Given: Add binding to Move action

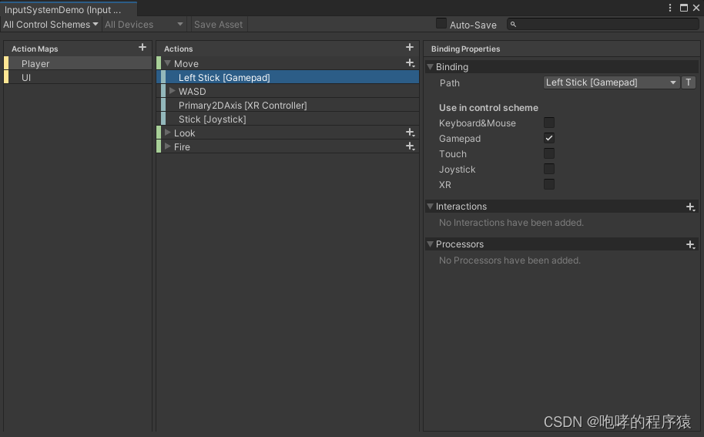Looking at the screenshot, I should (x=410, y=63).
